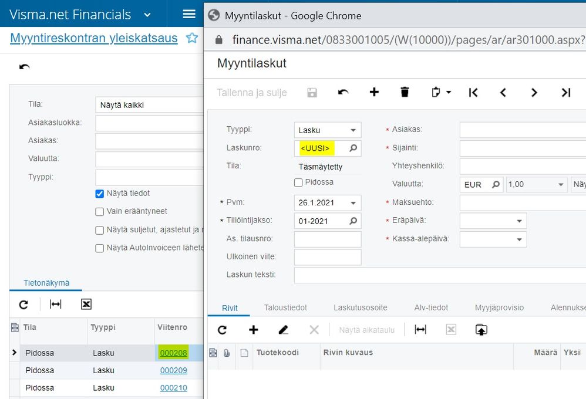This screenshot has width=586, height=399.
Task: Click Tallenna ja sulje button
Action: pos(251,93)
